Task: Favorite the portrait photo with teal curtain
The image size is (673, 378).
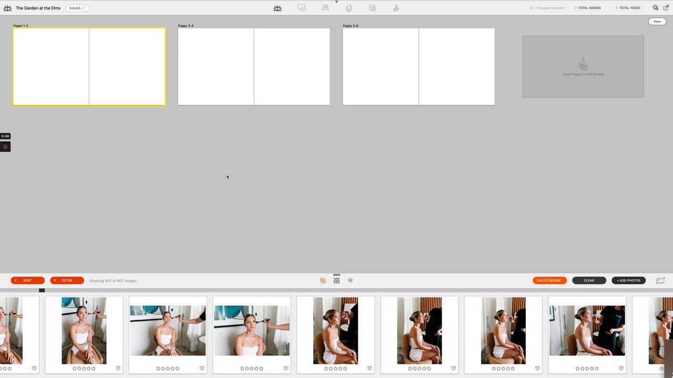Action: click(118, 369)
